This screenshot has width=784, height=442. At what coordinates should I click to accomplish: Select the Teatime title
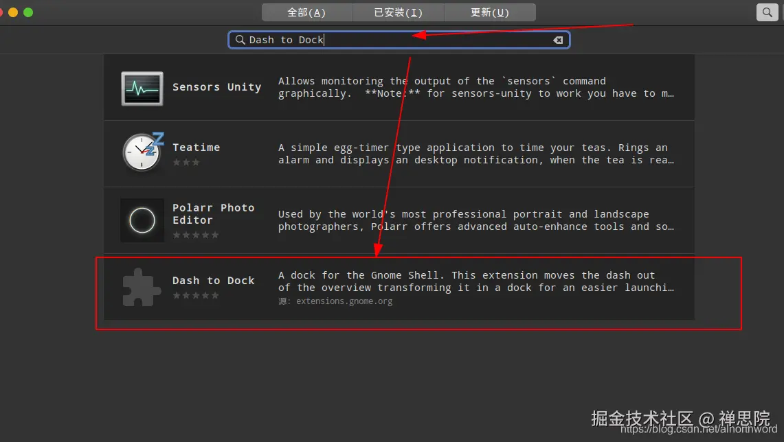click(196, 148)
